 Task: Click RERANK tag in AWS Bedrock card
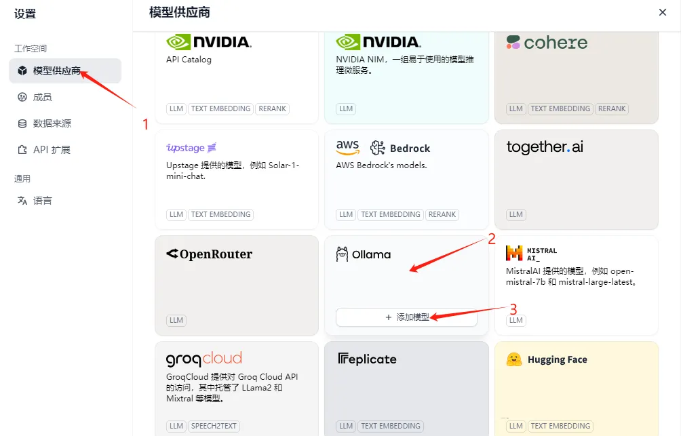pyautogui.click(x=442, y=214)
